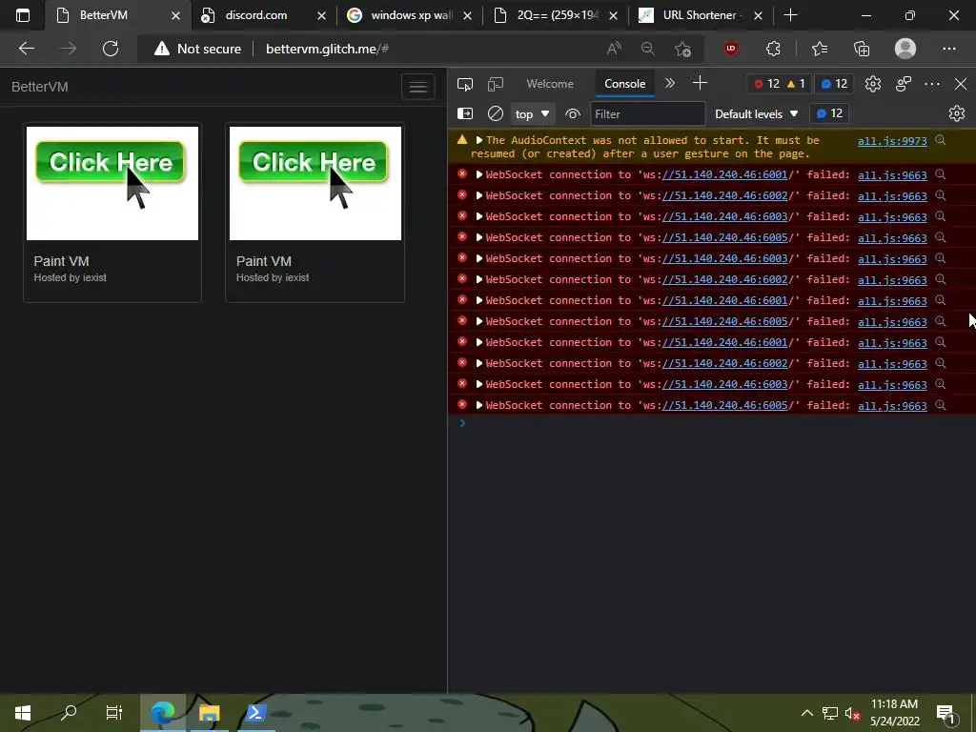Toggle the console sidebar

[465, 113]
